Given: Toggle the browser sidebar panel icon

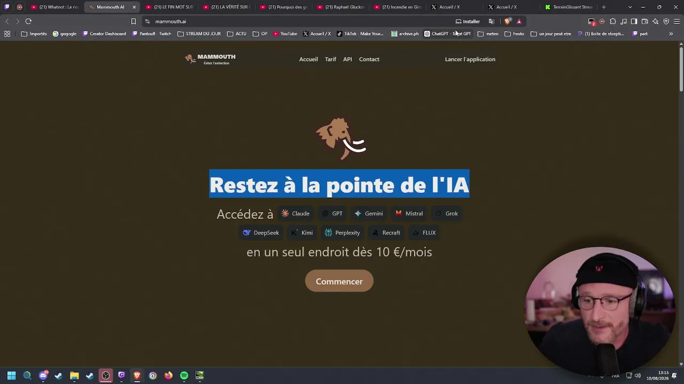Looking at the screenshot, I should [x=634, y=21].
